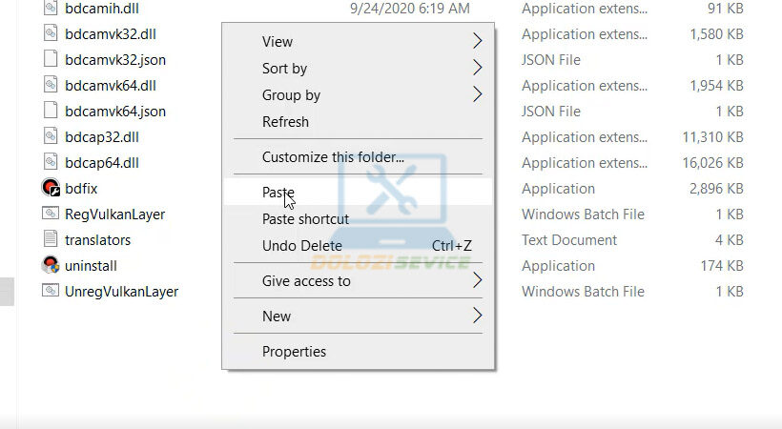This screenshot has width=782, height=429.
Task: Click Customize this folder option
Action: [333, 157]
